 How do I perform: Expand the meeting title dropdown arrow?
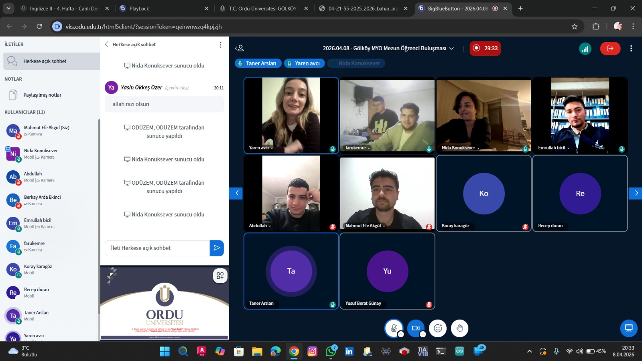[x=451, y=48]
